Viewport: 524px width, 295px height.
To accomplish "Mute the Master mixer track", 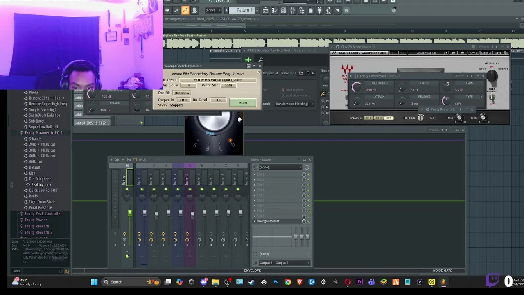I will tap(127, 189).
